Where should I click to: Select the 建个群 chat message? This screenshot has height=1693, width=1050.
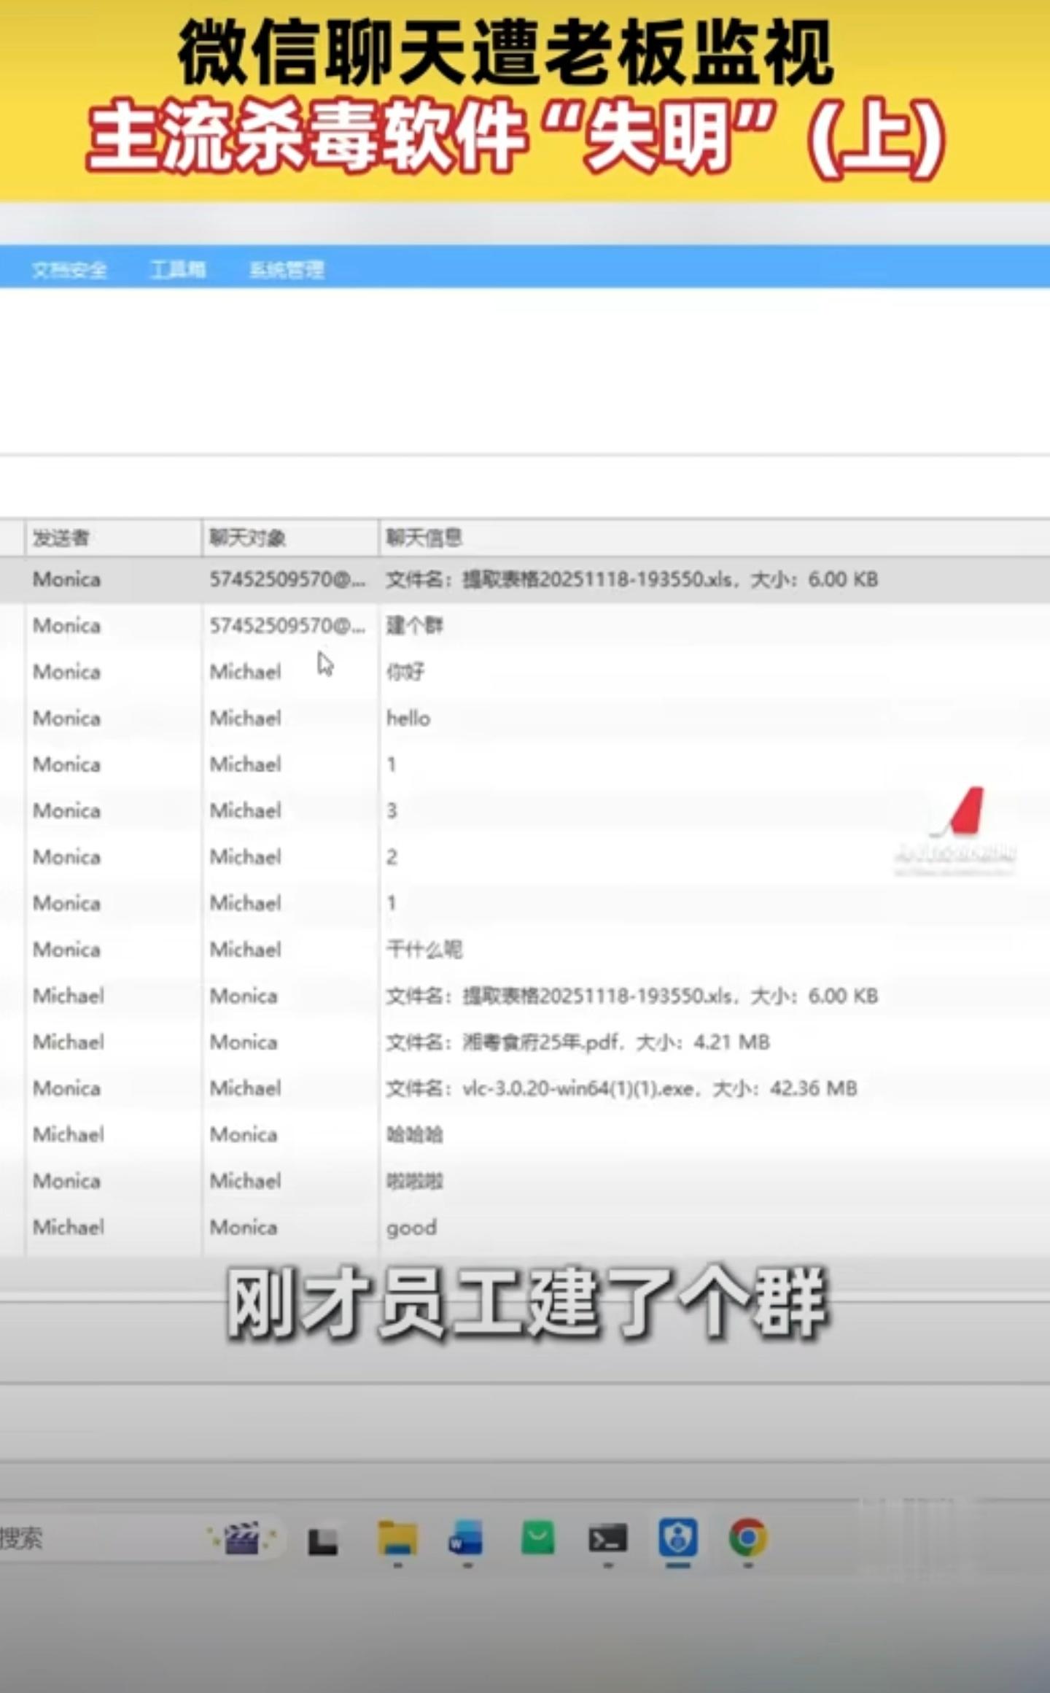coord(414,625)
